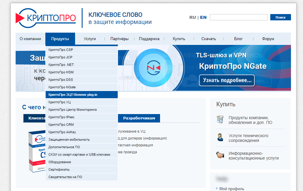Open Защищенная мобильность item
Screen dimensions: 303x191
coord(82,140)
